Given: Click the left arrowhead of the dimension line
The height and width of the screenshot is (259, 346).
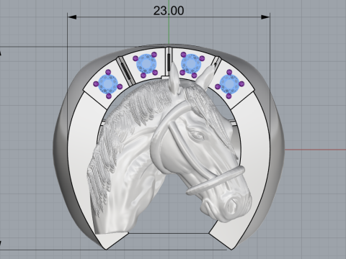Looking at the screenshot, I should pyautogui.click(x=72, y=17).
